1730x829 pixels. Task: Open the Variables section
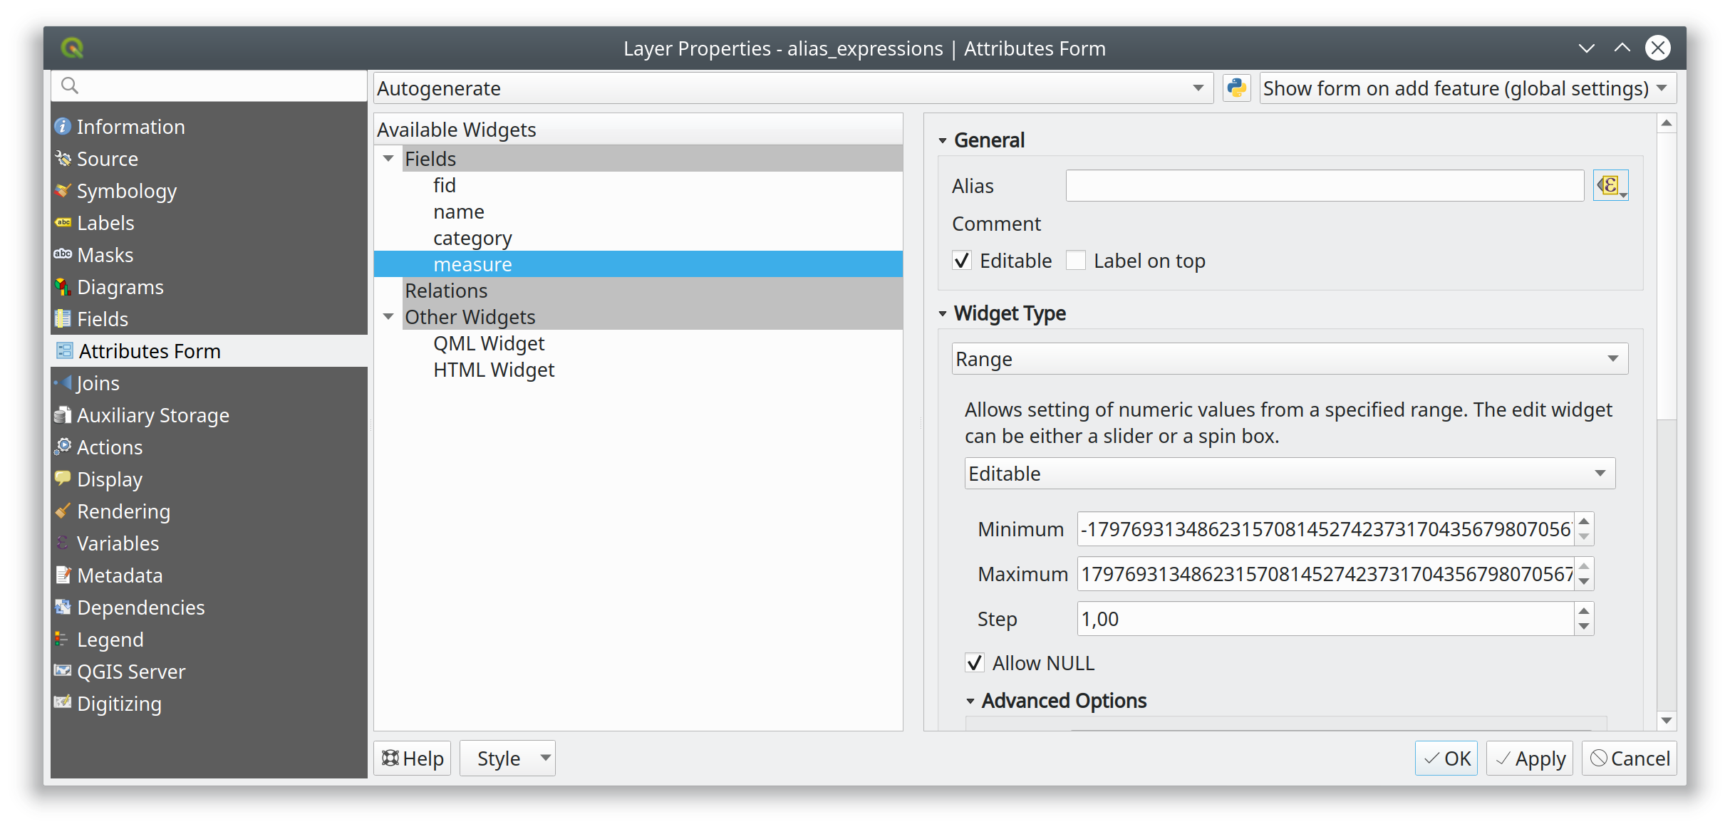point(118,543)
